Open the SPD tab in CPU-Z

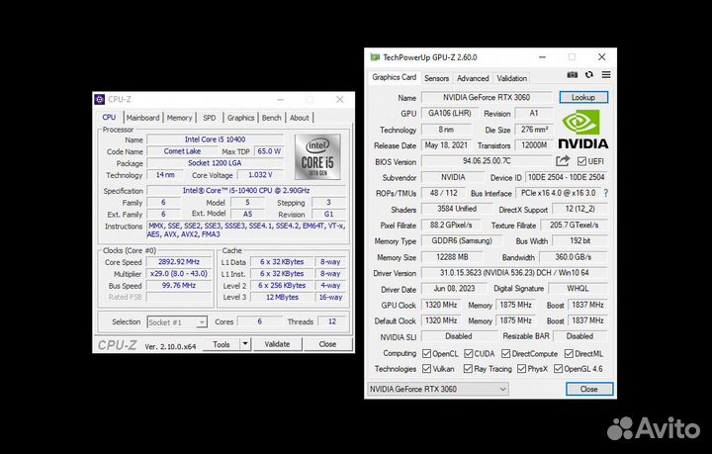210,118
